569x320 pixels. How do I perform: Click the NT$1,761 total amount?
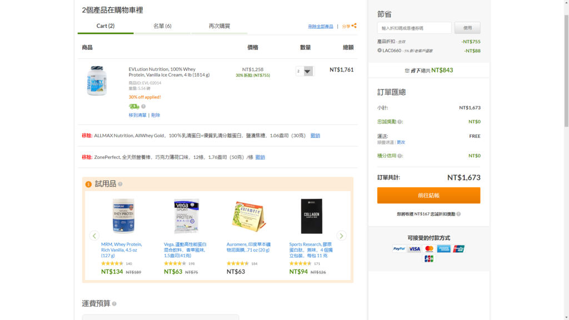[x=342, y=69]
